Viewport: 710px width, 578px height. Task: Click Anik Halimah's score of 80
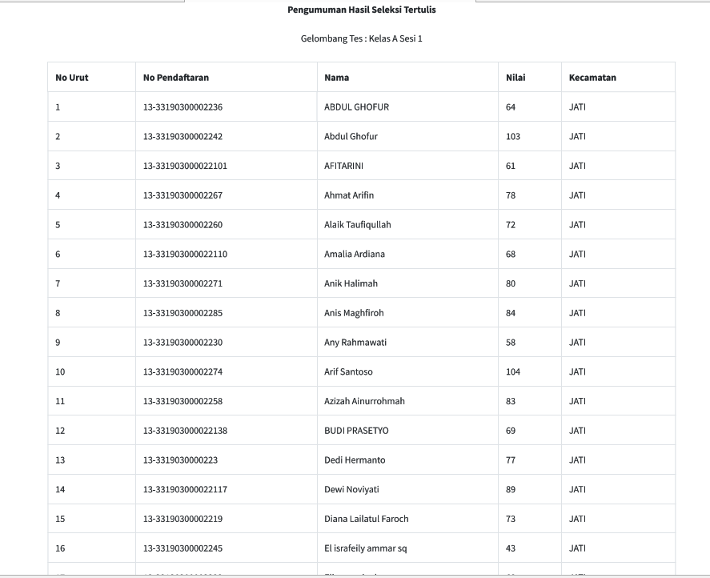tap(511, 283)
